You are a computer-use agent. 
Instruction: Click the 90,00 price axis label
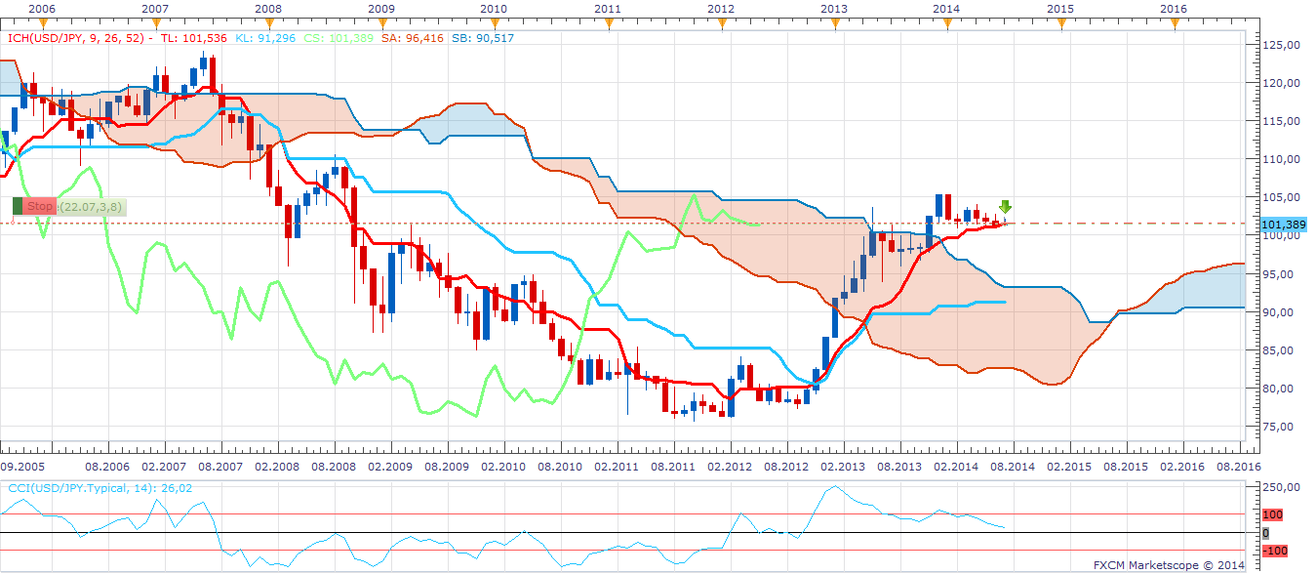(x=1281, y=312)
